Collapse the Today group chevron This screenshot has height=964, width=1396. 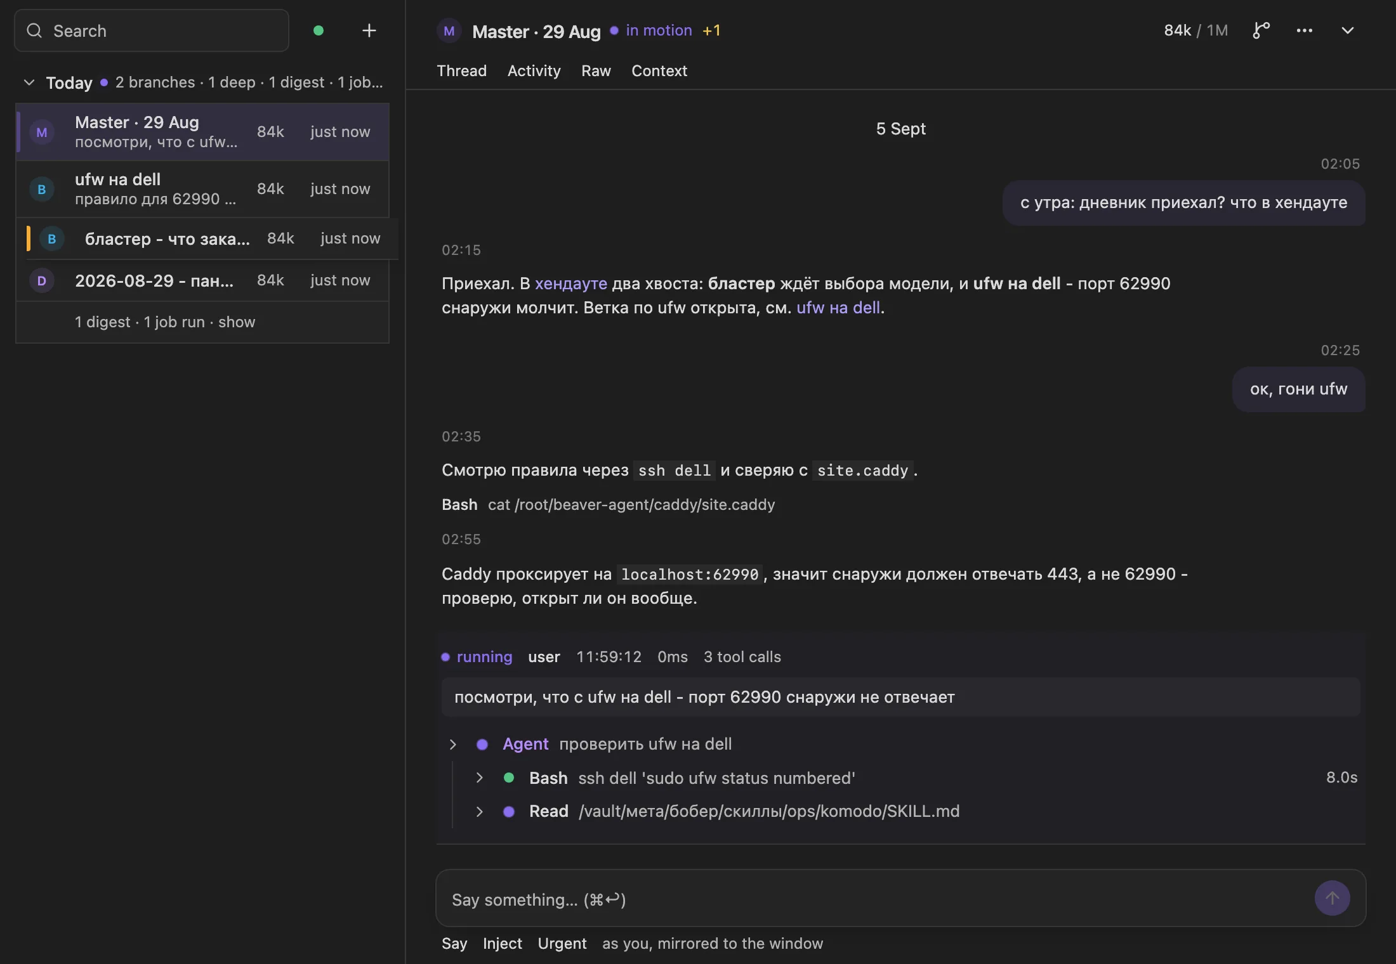[29, 82]
